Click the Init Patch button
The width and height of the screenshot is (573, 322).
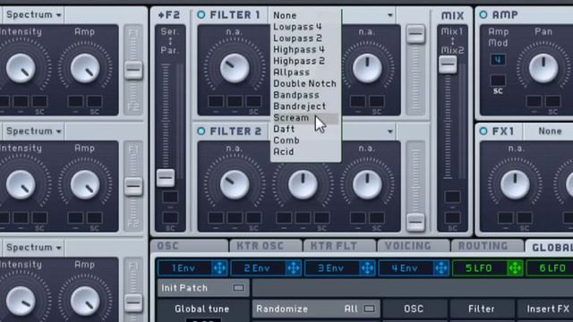(x=203, y=288)
